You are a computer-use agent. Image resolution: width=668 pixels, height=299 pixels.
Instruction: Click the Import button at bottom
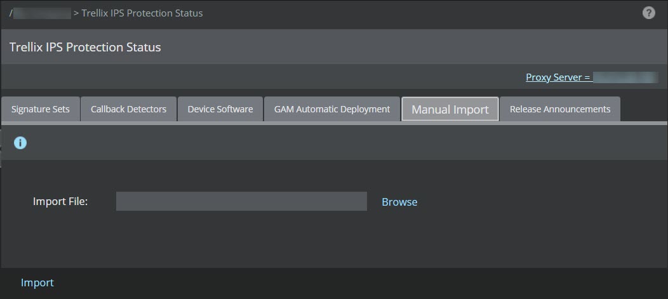click(37, 283)
